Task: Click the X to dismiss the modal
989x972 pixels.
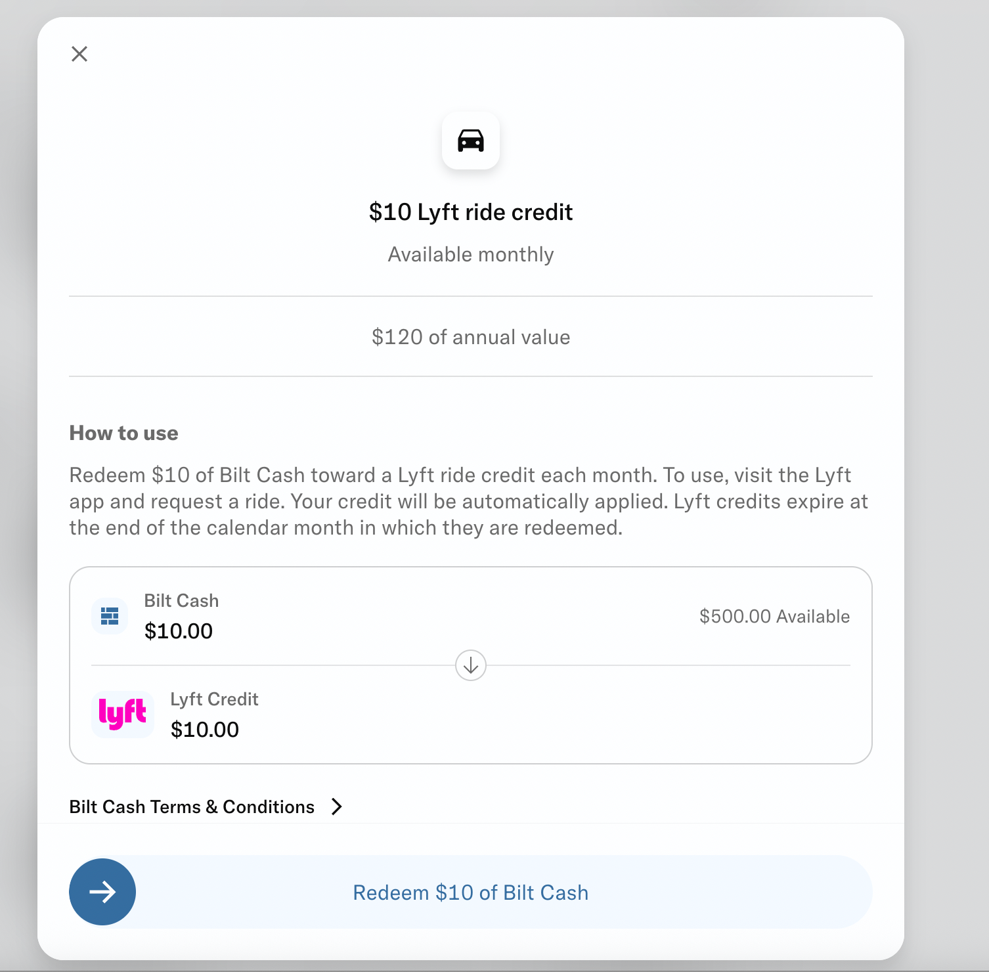Action: click(79, 54)
